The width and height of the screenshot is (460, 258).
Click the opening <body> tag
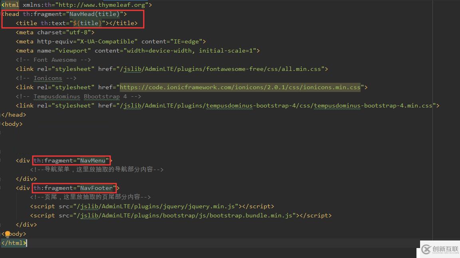click(12, 124)
